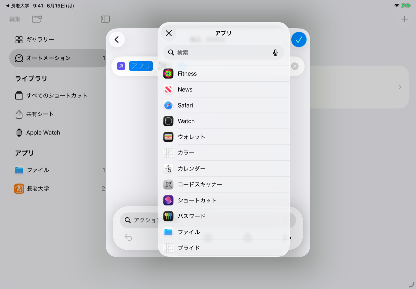Select the Fitness row text
416x289 pixels.
pos(187,73)
